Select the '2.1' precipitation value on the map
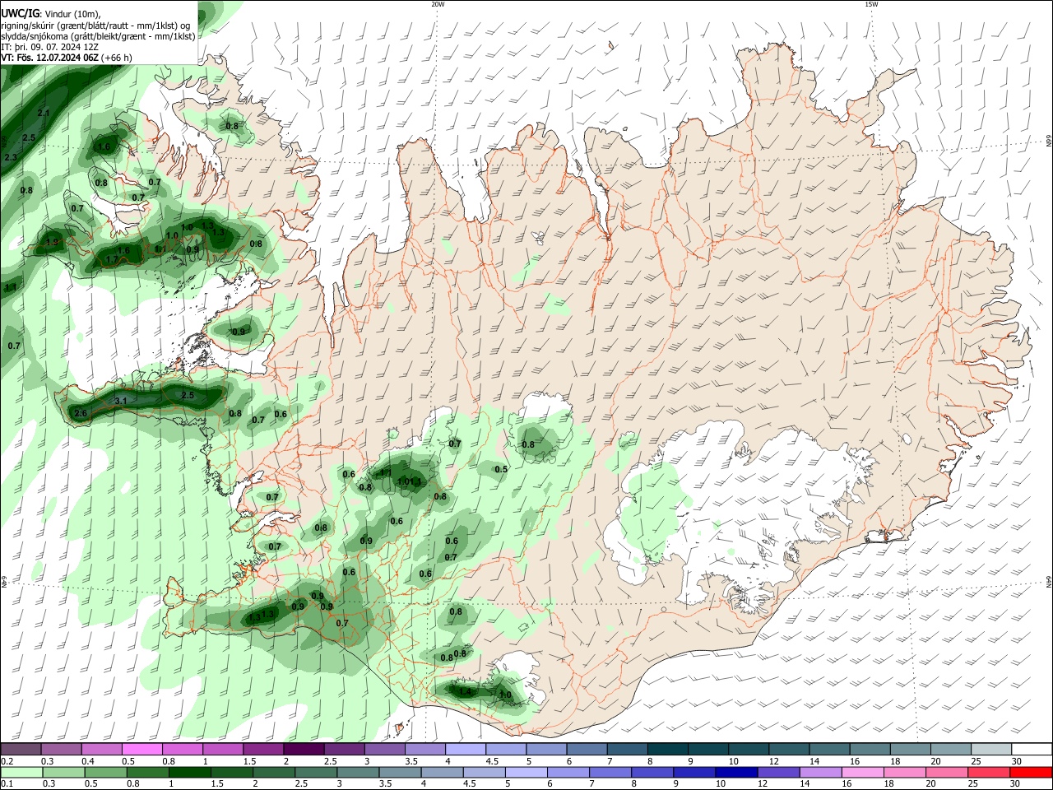Viewport: 1053px width, 790px height. coord(44,113)
